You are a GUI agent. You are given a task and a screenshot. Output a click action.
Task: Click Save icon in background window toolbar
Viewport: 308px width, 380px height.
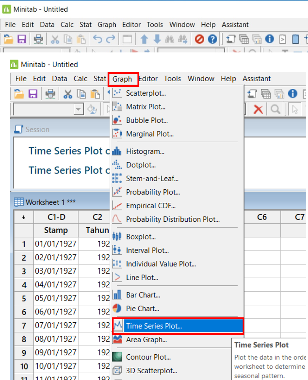pyautogui.click(x=22, y=39)
